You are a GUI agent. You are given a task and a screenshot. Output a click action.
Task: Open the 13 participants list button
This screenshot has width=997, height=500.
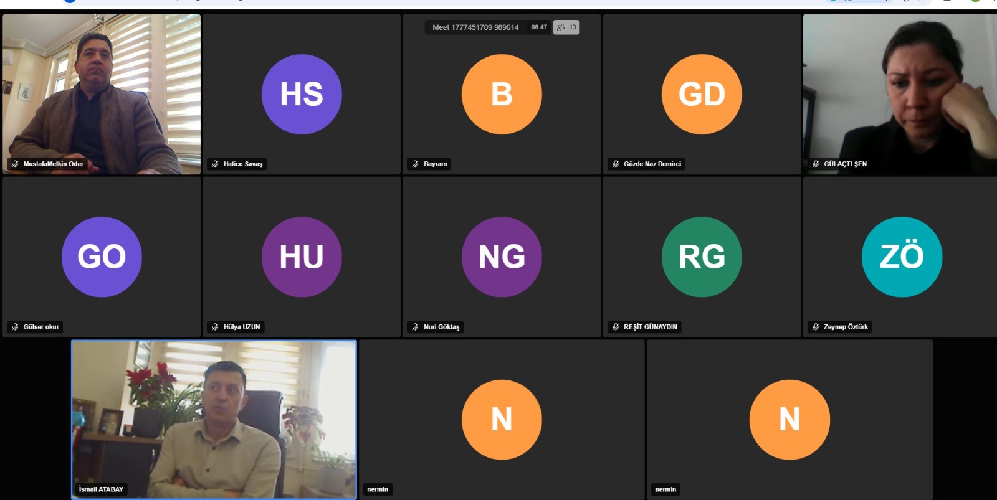566,27
